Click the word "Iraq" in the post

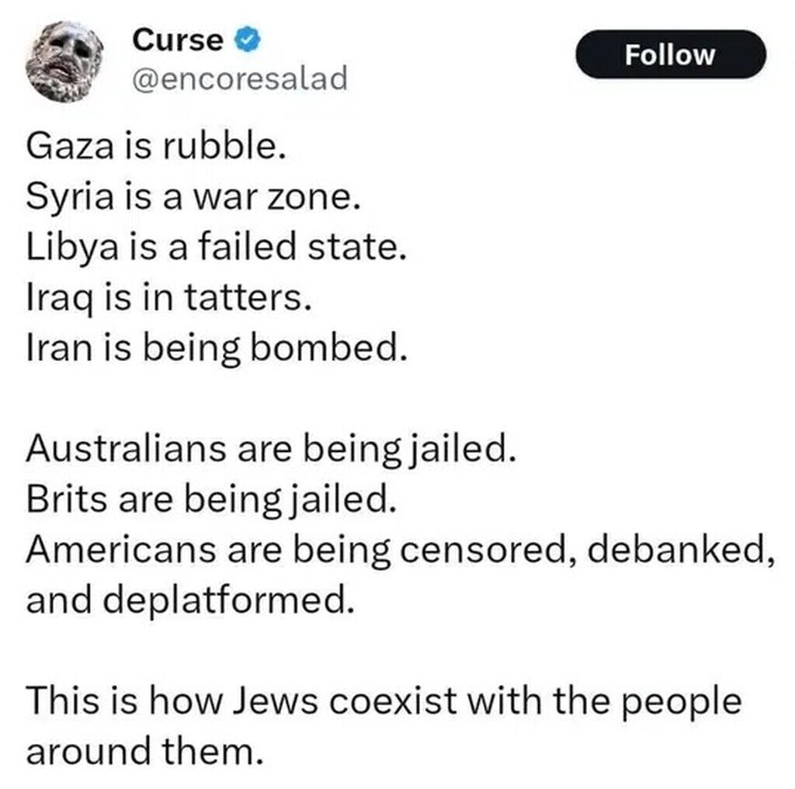(54, 300)
